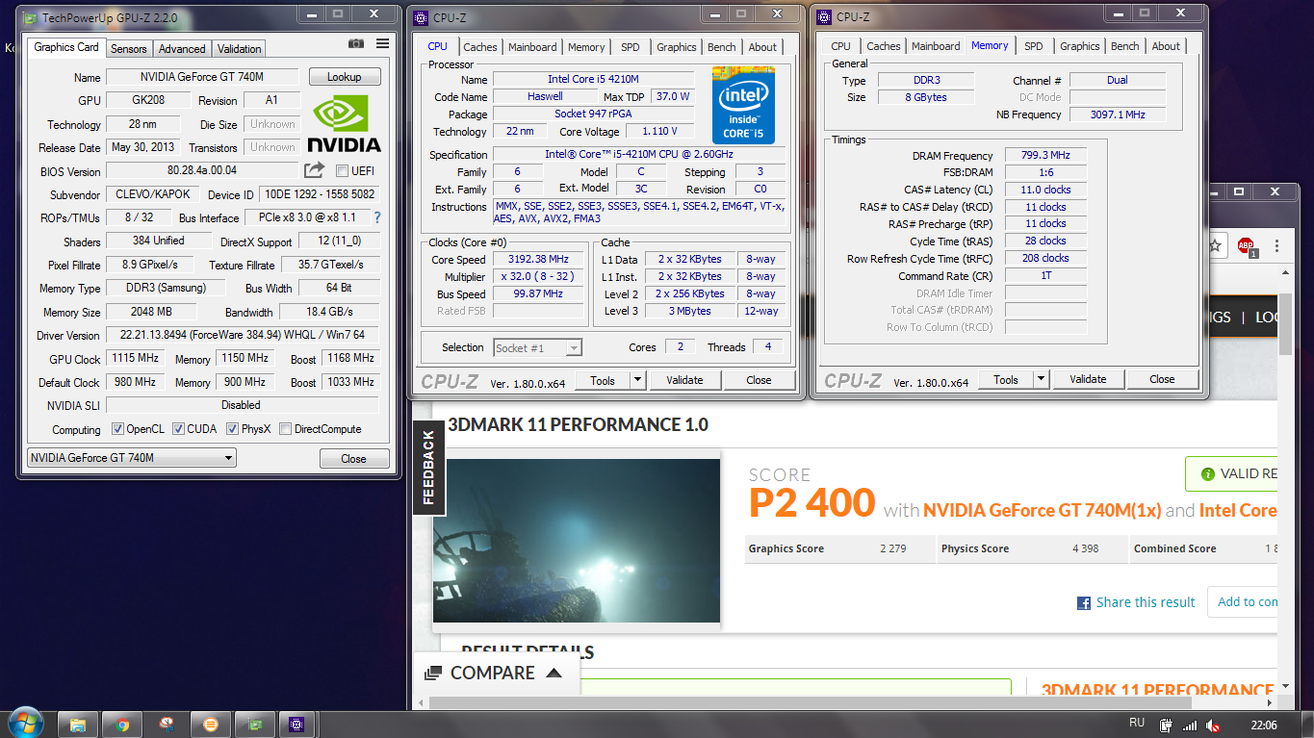Switch to the Sensors tab in GPU-Z
Screen dimensions: 1314x738
128,49
